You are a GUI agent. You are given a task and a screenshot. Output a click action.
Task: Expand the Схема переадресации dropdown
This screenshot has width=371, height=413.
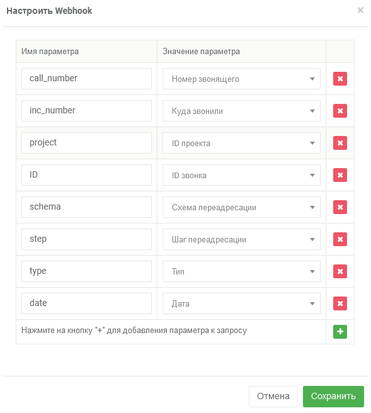coord(241,207)
